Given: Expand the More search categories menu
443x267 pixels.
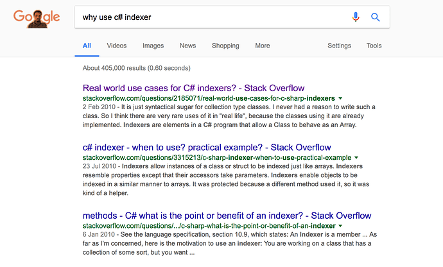Looking at the screenshot, I should point(263,46).
